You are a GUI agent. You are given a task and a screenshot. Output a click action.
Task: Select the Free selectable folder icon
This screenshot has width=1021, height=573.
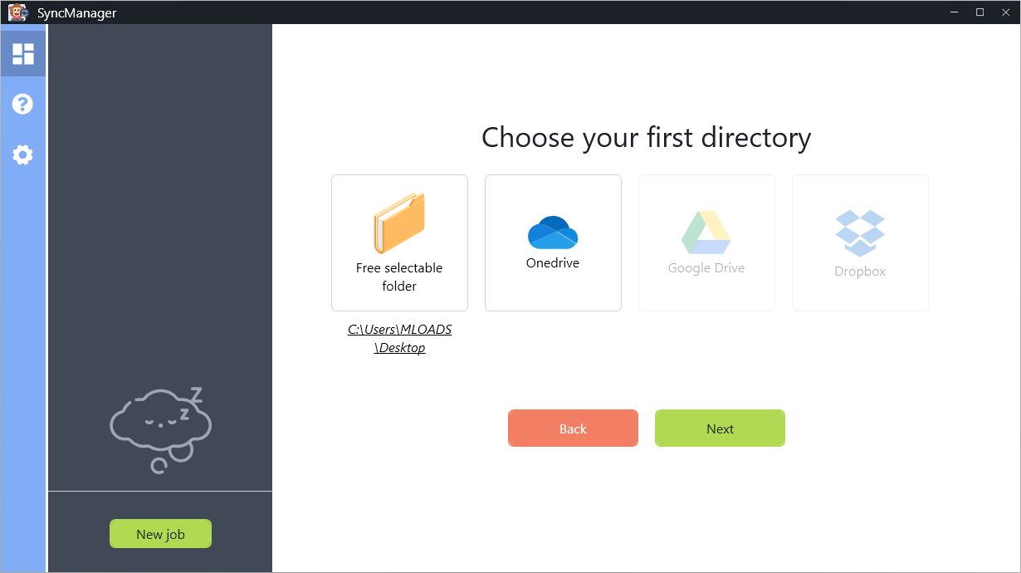[x=399, y=223]
